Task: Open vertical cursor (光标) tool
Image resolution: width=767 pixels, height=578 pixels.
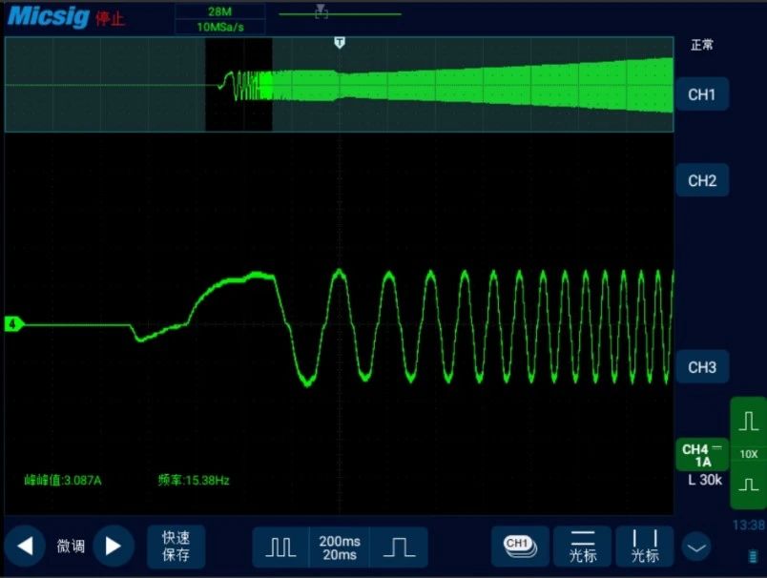Action: tap(645, 547)
